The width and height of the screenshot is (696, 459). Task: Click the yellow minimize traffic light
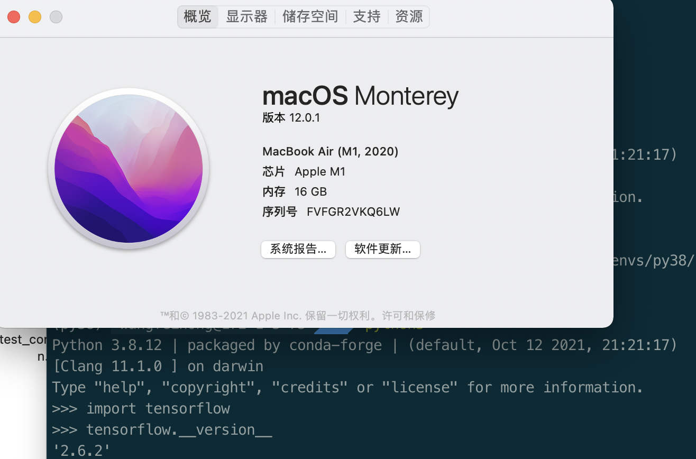coord(34,16)
